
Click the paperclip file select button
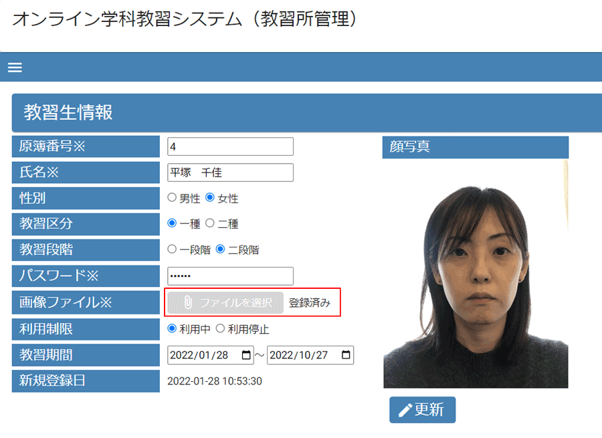225,302
